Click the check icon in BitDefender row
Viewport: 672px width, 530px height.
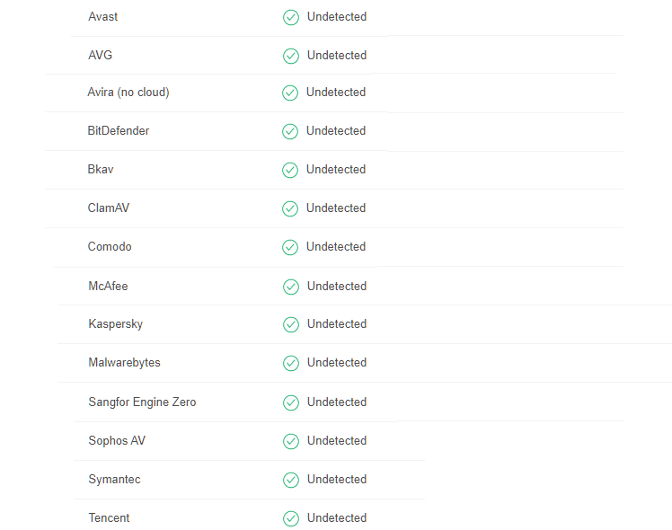290,131
